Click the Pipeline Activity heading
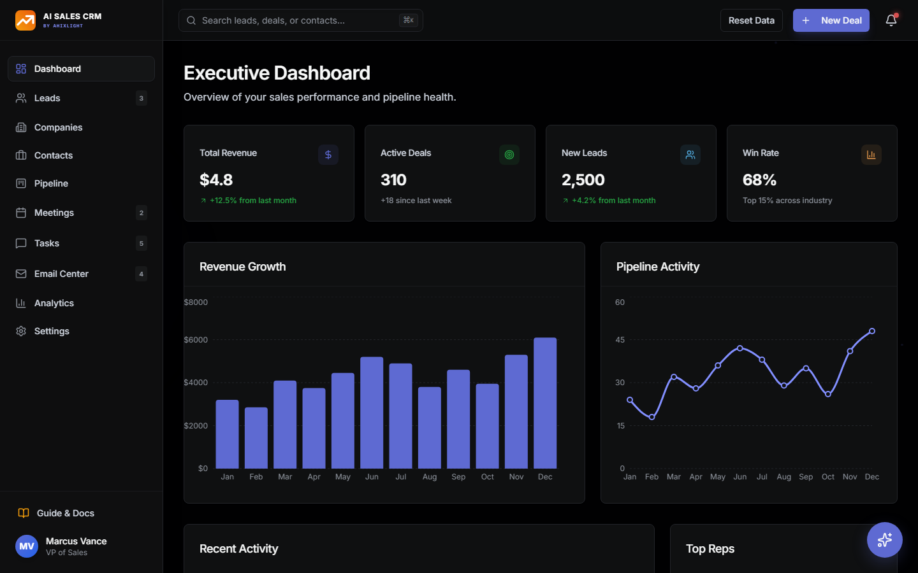Viewport: 918px width, 573px height. point(658,267)
